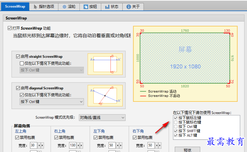Click the bar chart icon on 状态 tab
Image resolution: width=247 pixels, height=152 pixels.
coord(107,7)
